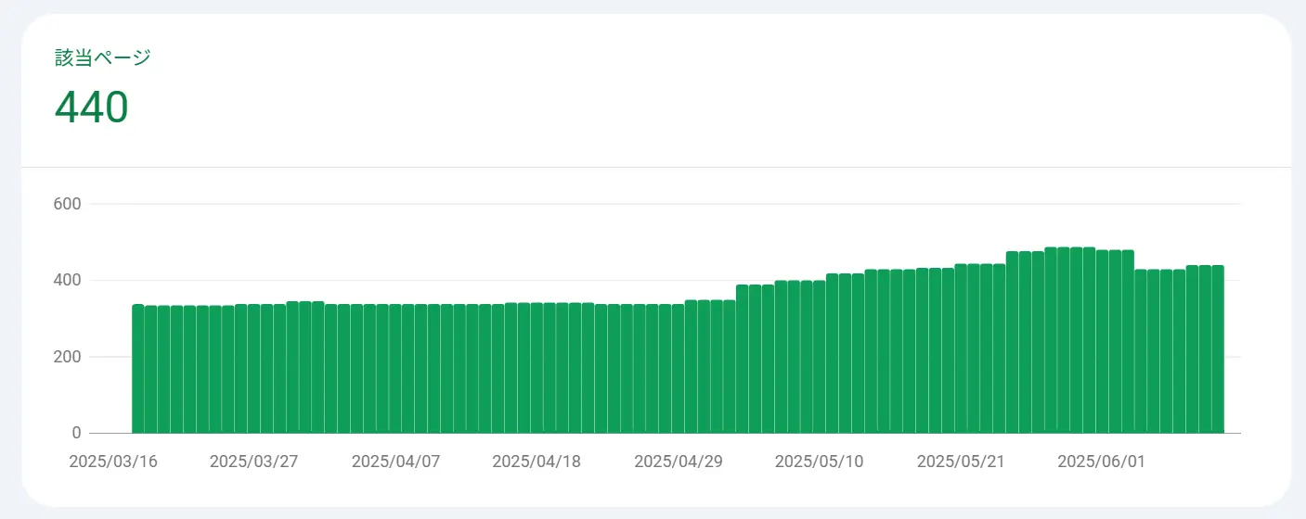The height and width of the screenshot is (519, 1306).
Task: Click the 0 y-axis label
Action: [x=77, y=433]
